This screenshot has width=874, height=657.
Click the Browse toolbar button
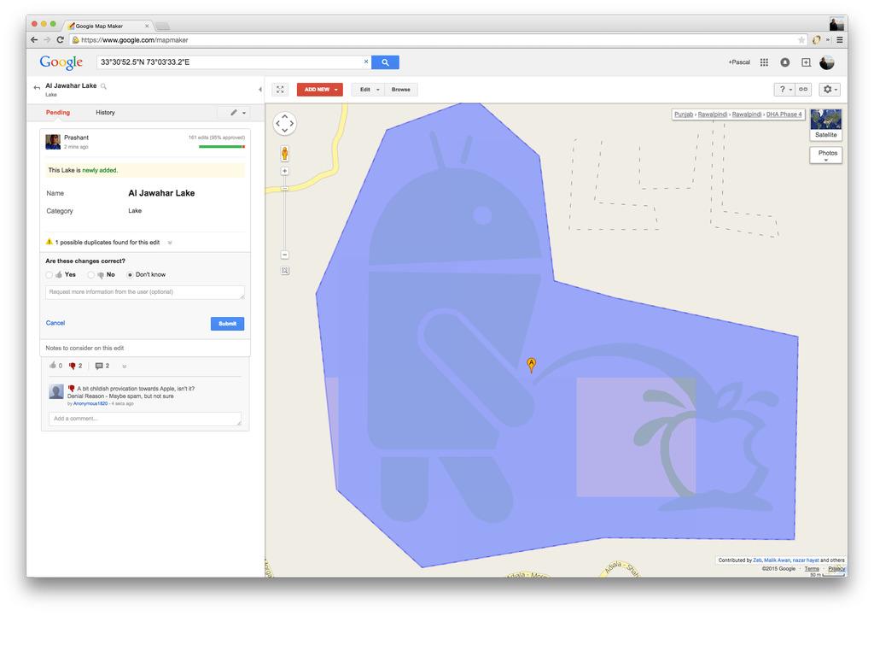[401, 89]
